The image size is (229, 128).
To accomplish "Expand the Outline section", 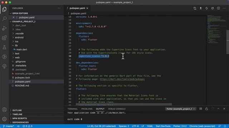I will 17,110.
